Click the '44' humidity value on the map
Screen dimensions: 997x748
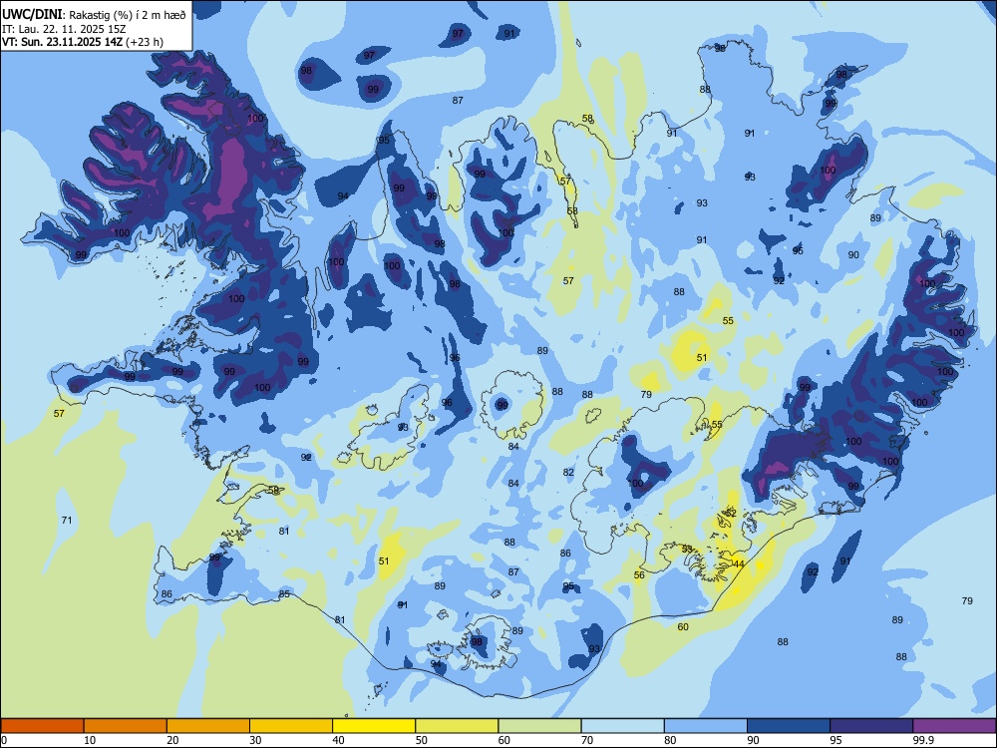point(738,564)
